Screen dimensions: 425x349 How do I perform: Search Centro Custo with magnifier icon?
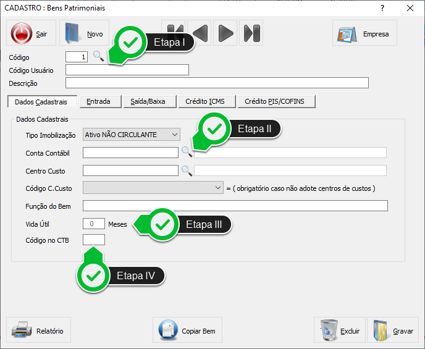pyautogui.click(x=187, y=170)
